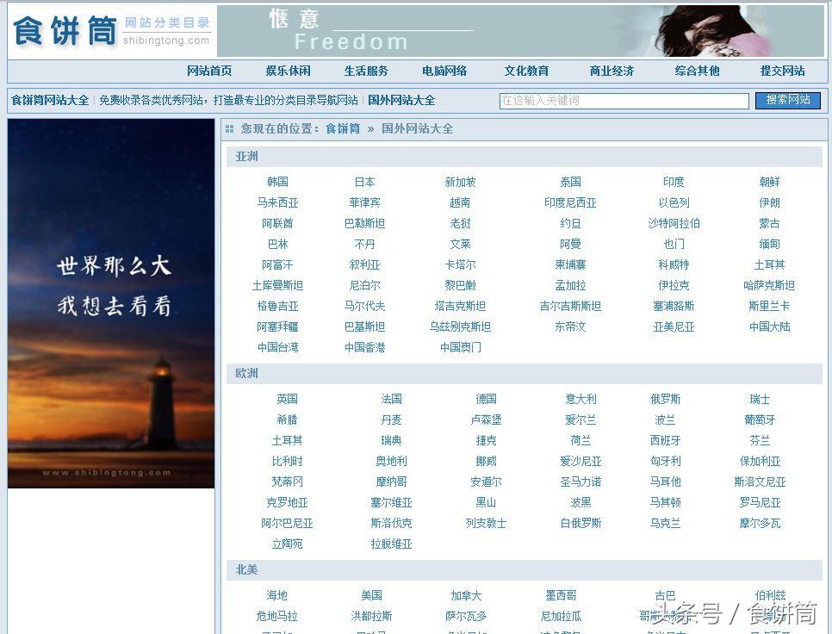Open the 英国 link under 欧洲
The image size is (832, 634).
(x=287, y=399)
